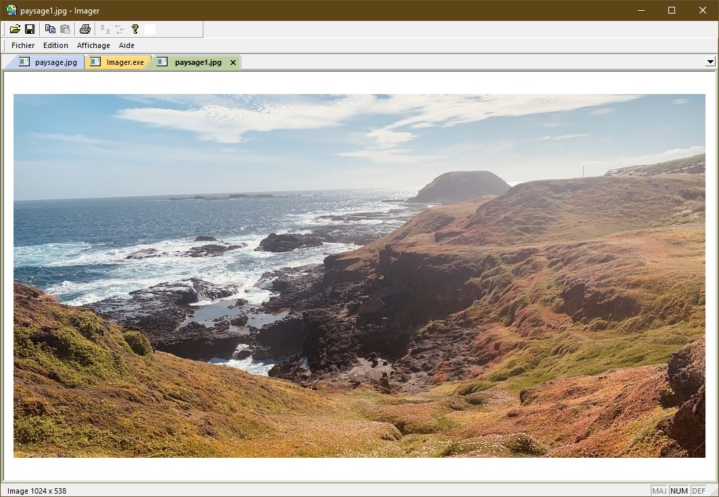Click the Paste clipboard icon
The image size is (719, 497).
coord(66,29)
